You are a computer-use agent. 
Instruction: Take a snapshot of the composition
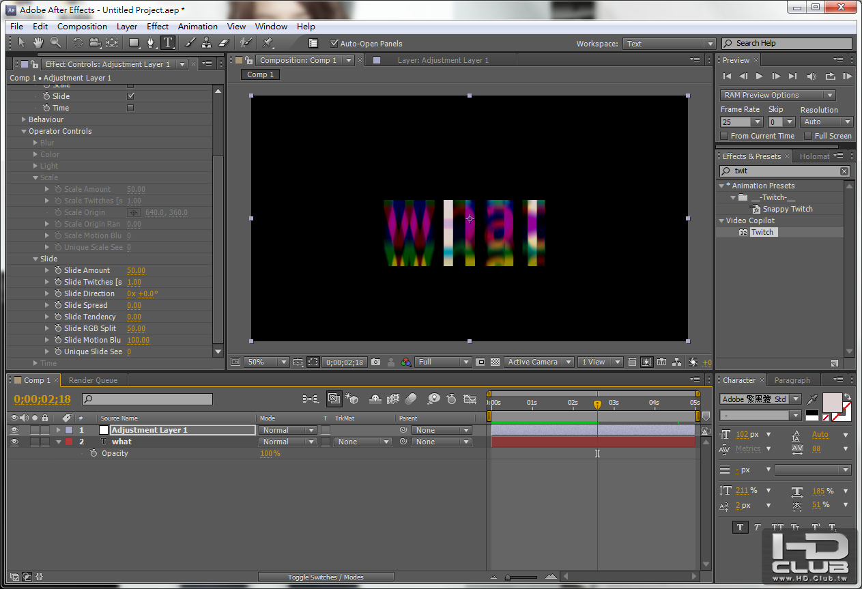[x=375, y=362]
